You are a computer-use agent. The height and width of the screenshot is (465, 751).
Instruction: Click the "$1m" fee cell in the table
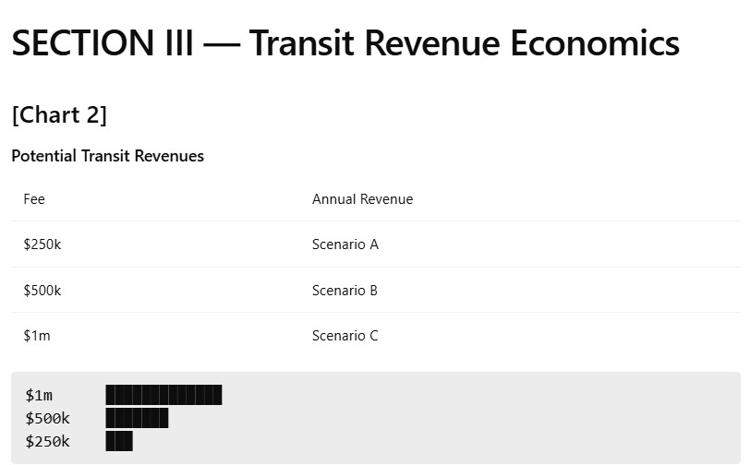click(37, 336)
